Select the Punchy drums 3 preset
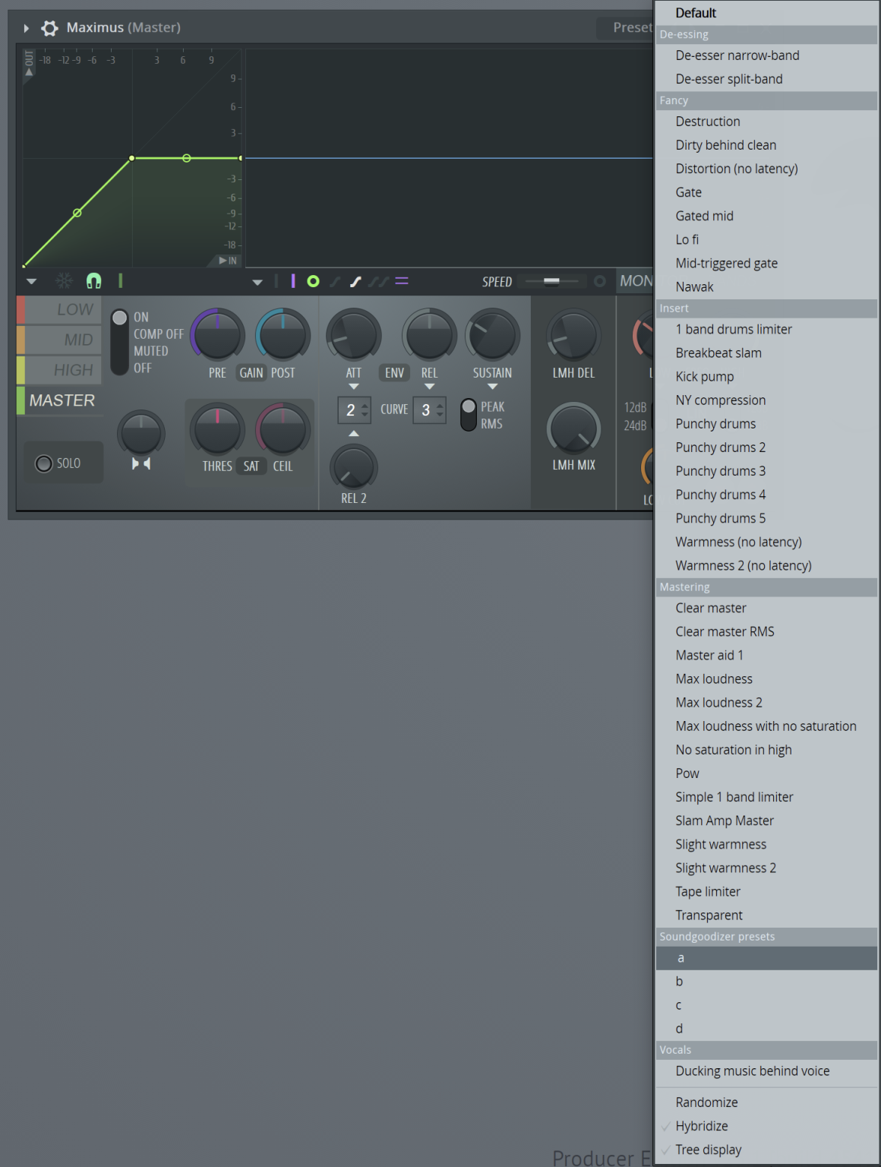Image resolution: width=881 pixels, height=1167 pixels. (x=720, y=471)
